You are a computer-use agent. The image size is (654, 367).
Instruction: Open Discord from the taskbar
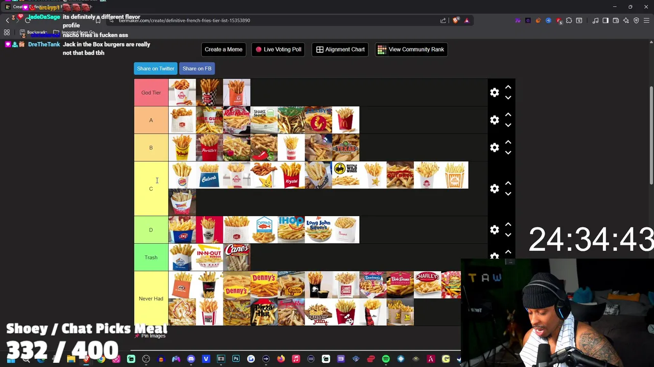pos(191,359)
